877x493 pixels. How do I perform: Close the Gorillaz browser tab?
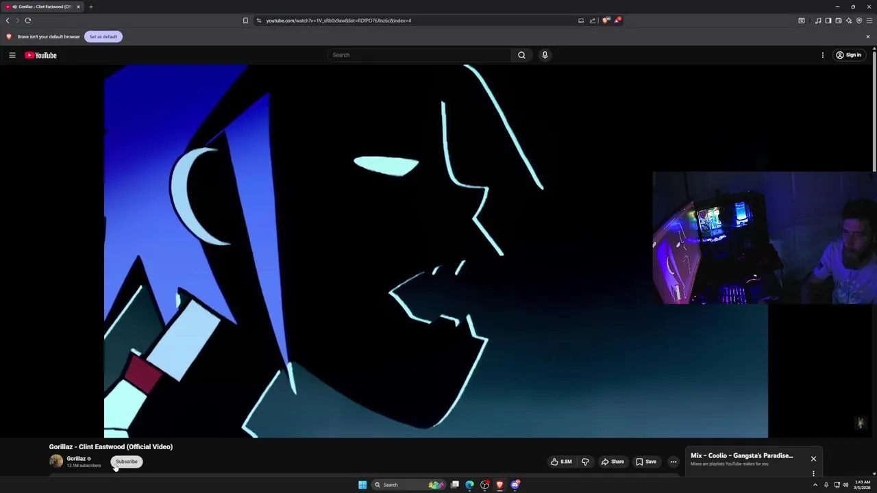(78, 7)
